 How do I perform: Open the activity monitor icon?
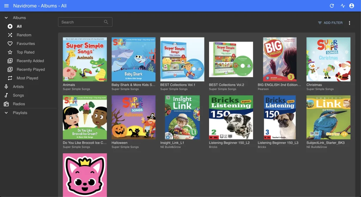coord(343,6)
